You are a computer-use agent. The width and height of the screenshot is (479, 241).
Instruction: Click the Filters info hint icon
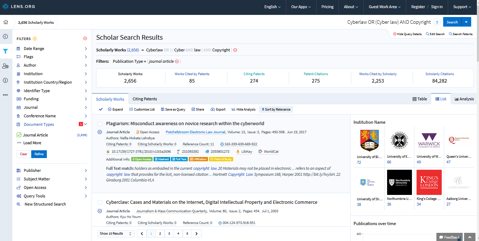tap(35, 39)
